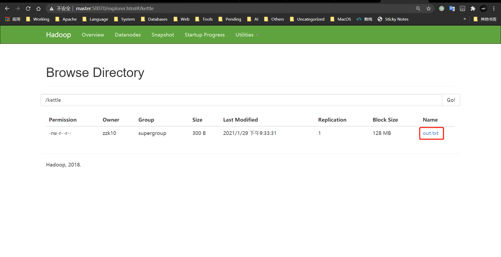This screenshot has width=501, height=257.
Task: Click the out.txt file link
Action: pyautogui.click(x=431, y=133)
